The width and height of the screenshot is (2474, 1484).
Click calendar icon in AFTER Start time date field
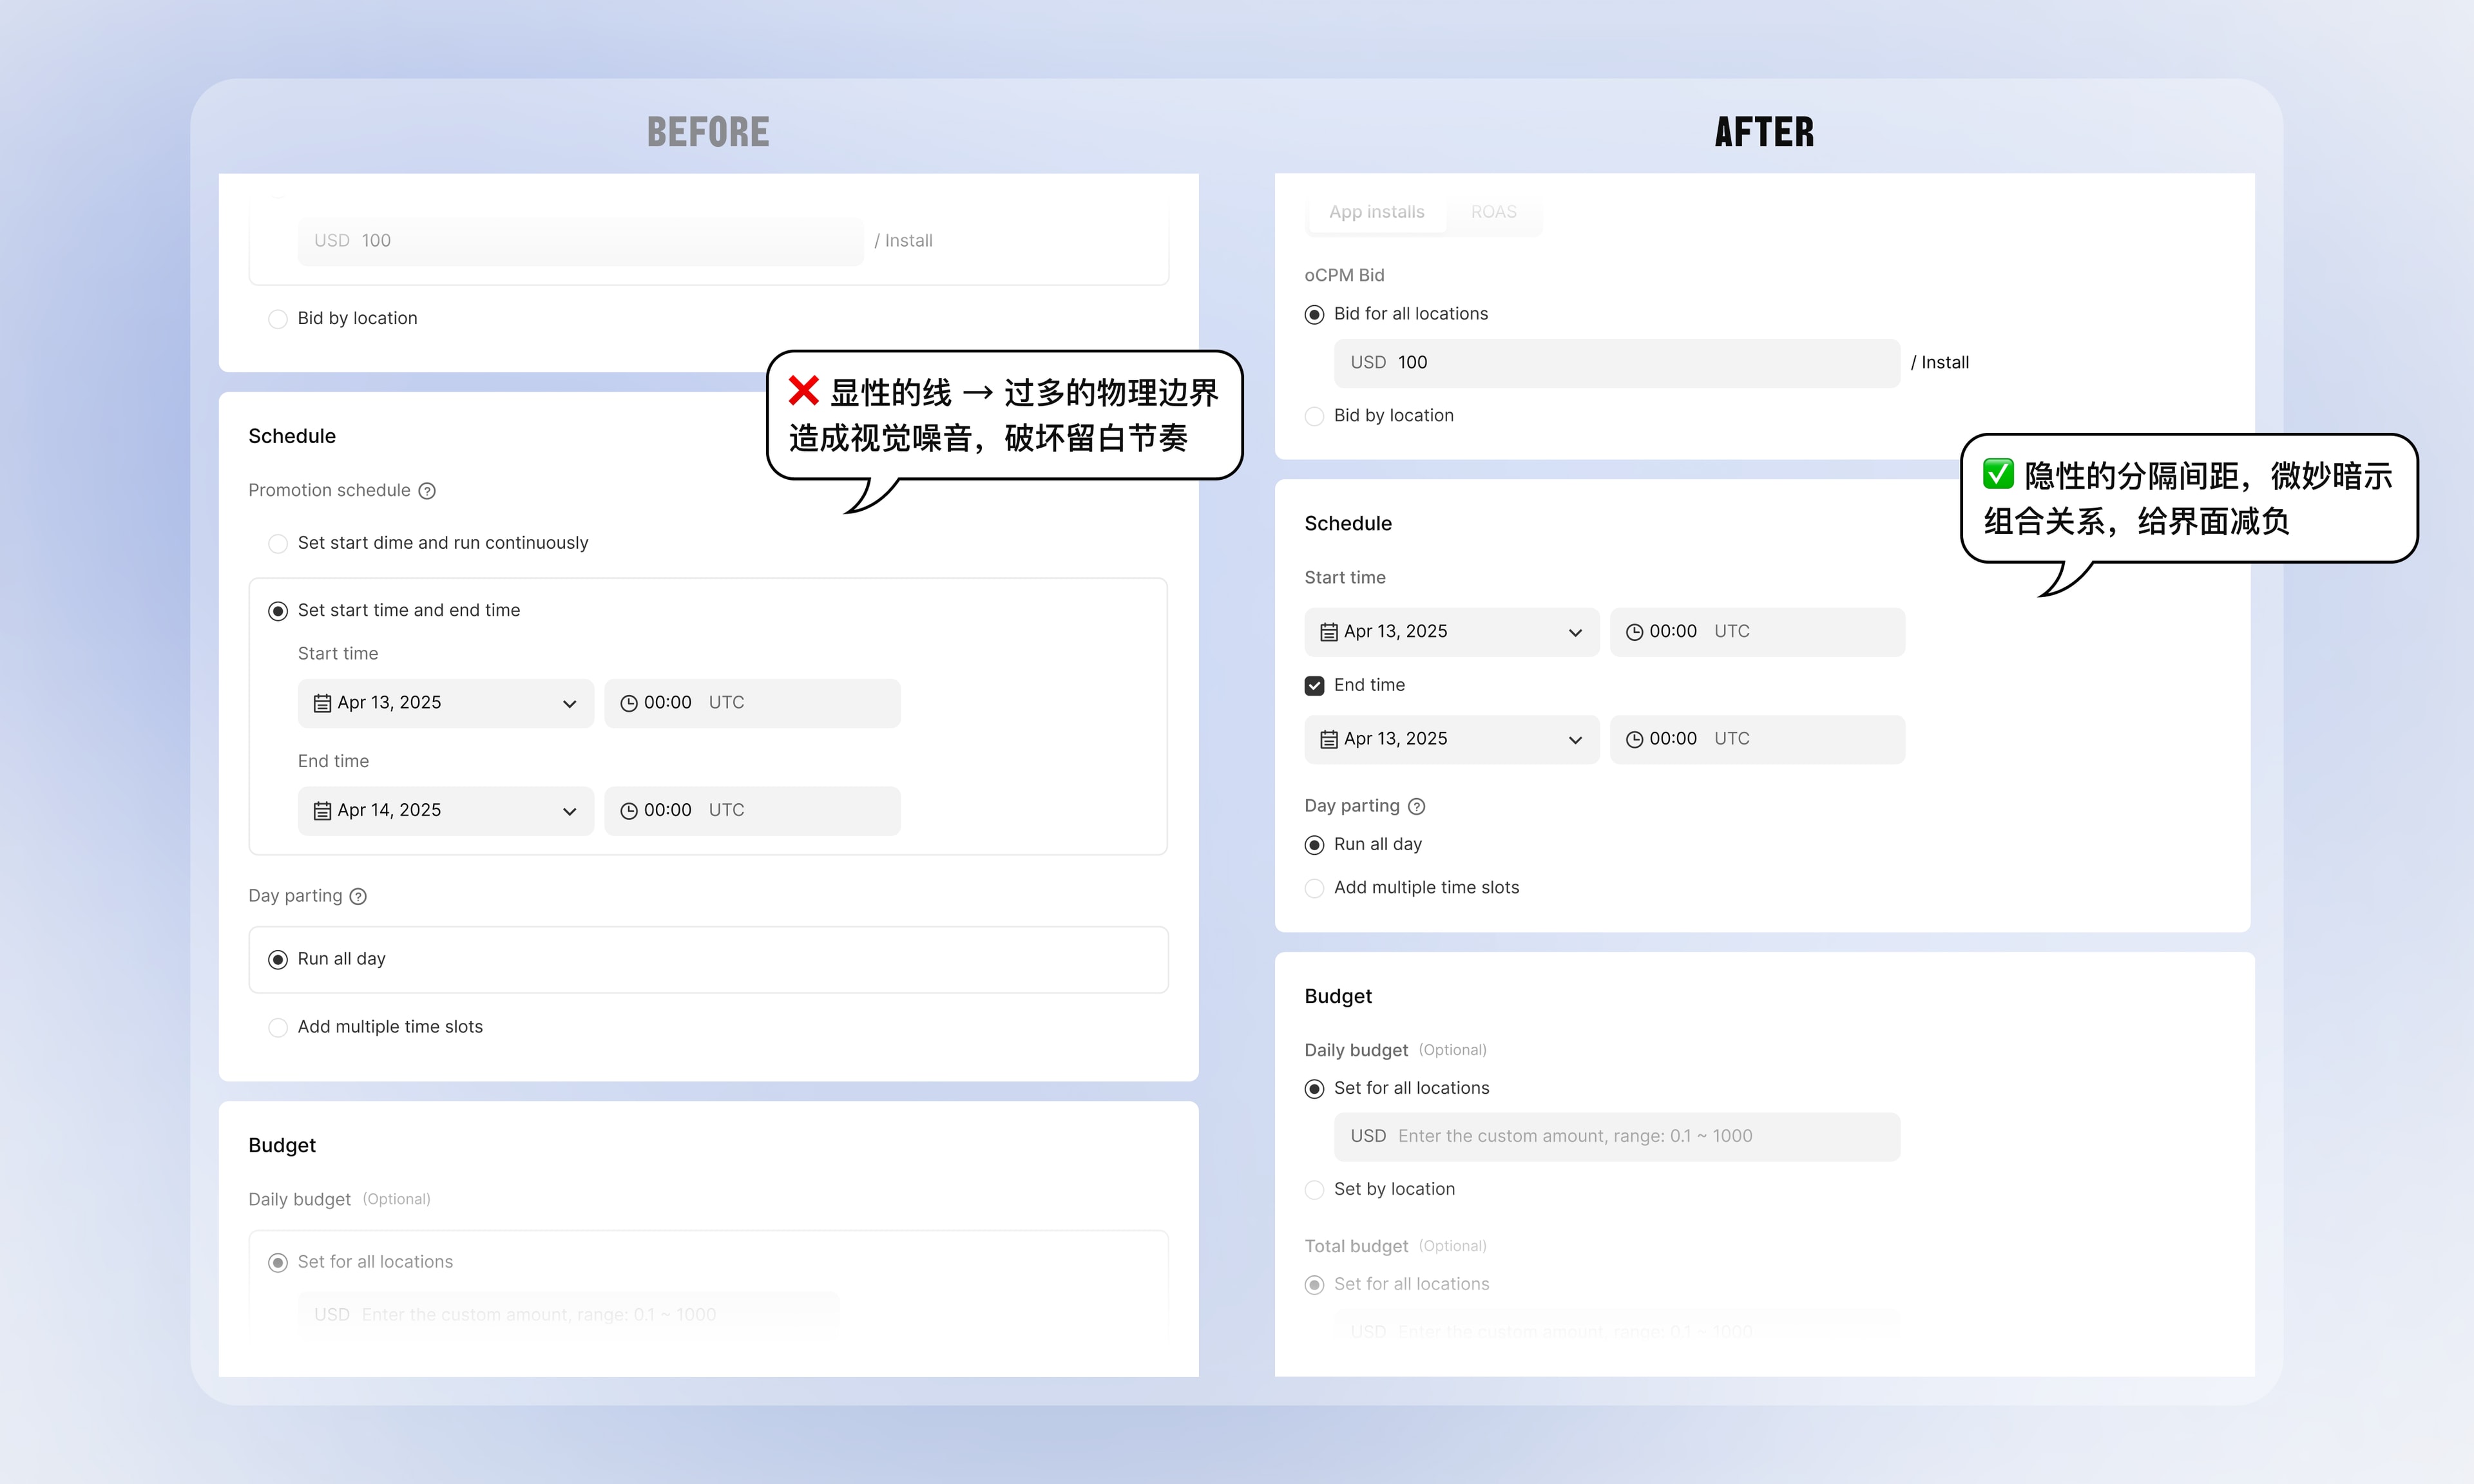point(1329,632)
